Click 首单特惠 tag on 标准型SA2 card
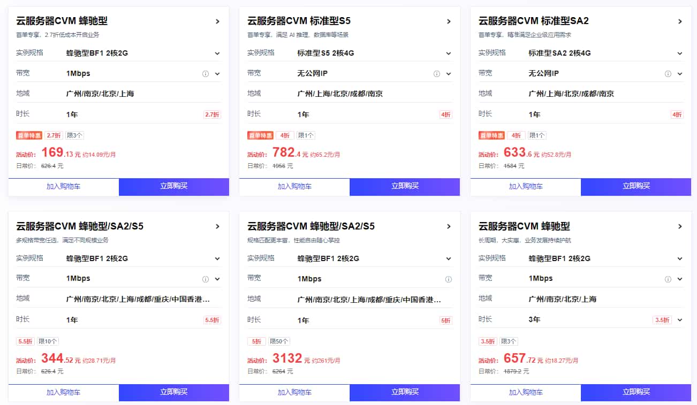Image resolution: width=697 pixels, height=405 pixels. [x=491, y=135]
